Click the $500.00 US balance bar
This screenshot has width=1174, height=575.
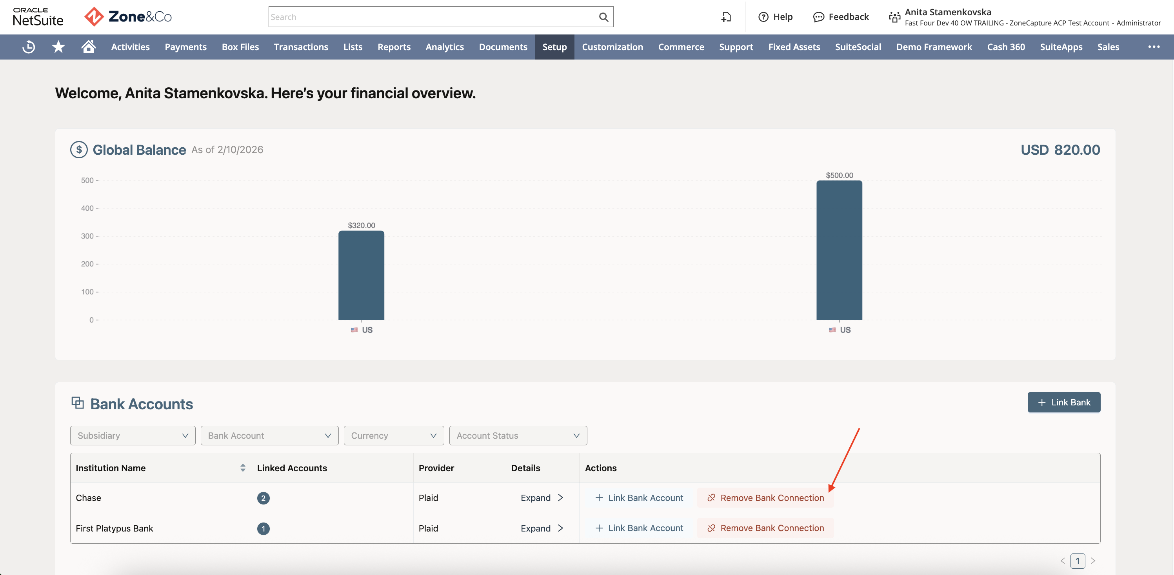click(x=839, y=250)
